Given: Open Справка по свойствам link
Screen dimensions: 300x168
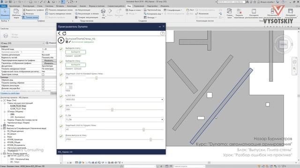Looking at the screenshot, I should [x=10, y=93].
